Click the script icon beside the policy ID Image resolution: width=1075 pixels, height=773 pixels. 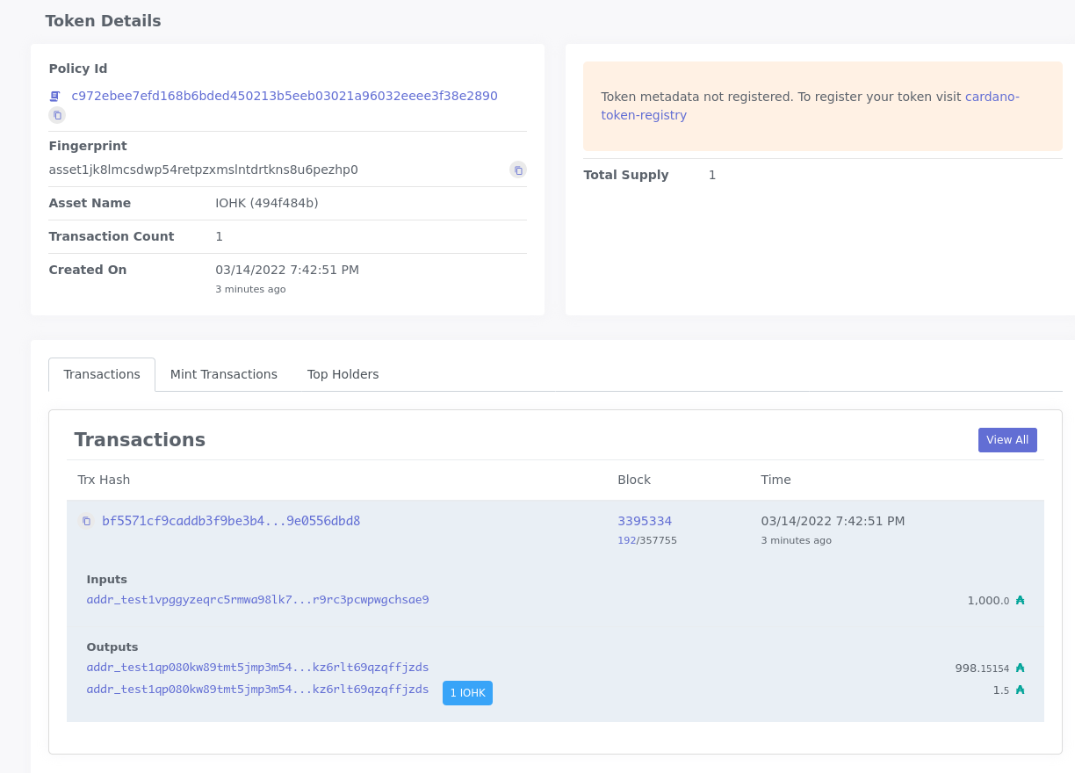pos(54,96)
